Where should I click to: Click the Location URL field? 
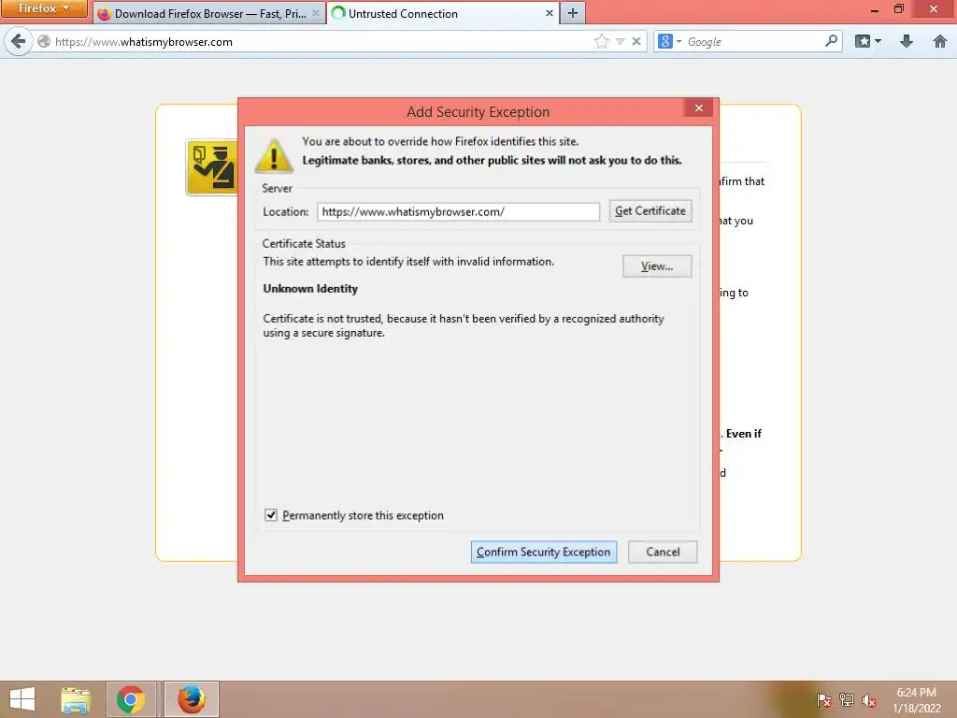pyautogui.click(x=458, y=212)
